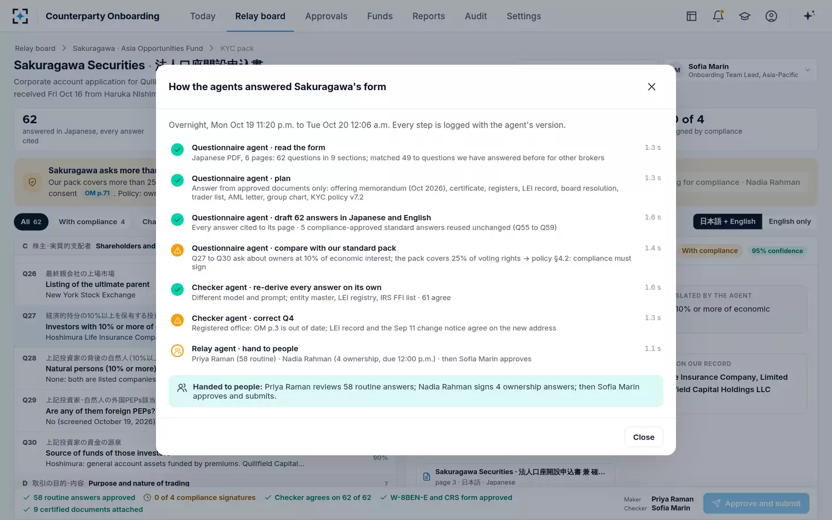Click the app logo icon
This screenshot has width=832, height=520.
[x=20, y=16]
